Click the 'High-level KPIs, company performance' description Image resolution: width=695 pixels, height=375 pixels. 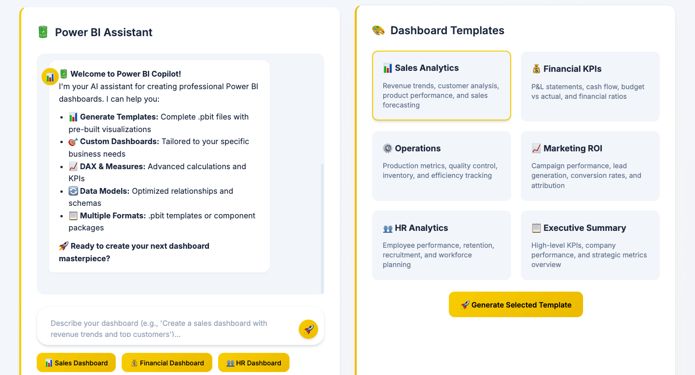pos(589,255)
